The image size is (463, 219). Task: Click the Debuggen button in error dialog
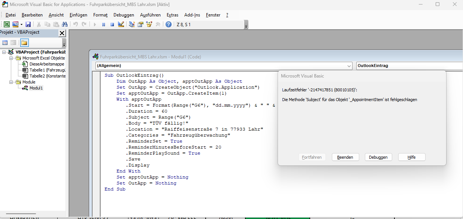pyautogui.click(x=378, y=157)
